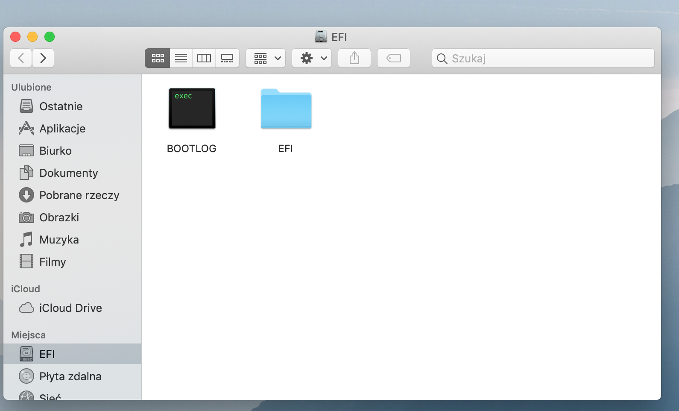Switch to list view mode
679x411 pixels.
pyautogui.click(x=181, y=58)
